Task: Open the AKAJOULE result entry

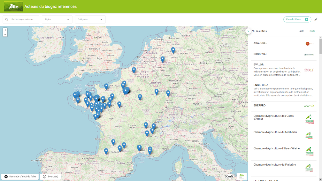Action: (x=283, y=43)
